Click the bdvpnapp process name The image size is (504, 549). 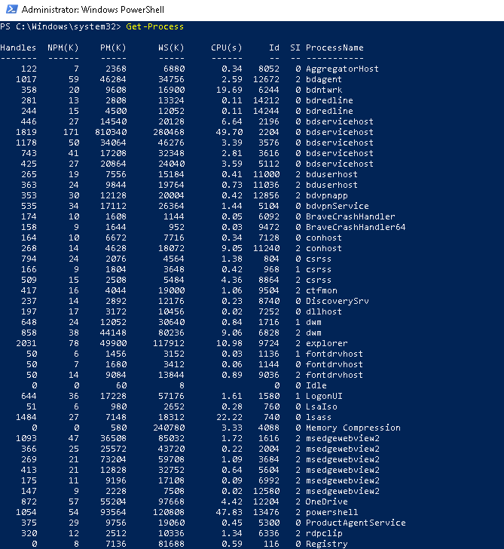coord(327,195)
